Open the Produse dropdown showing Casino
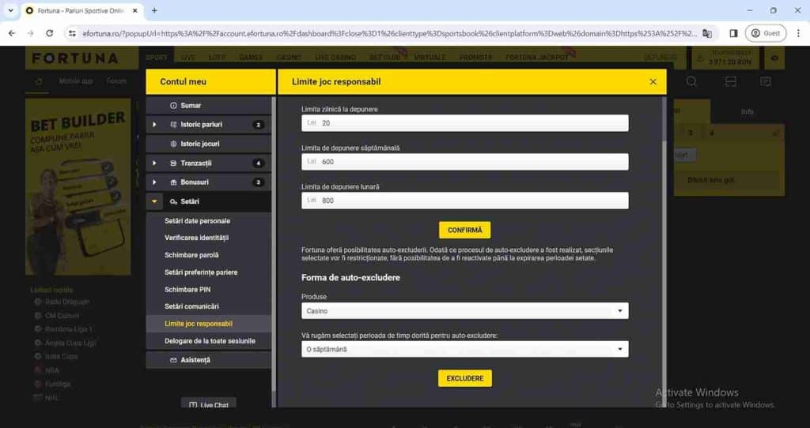Viewport: 810px width, 428px height. [465, 311]
